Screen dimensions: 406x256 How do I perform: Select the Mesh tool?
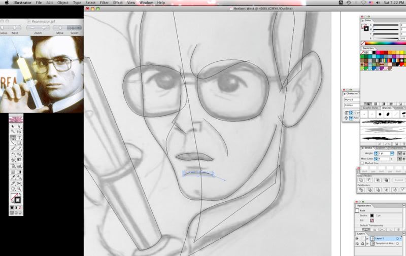coord(13,172)
